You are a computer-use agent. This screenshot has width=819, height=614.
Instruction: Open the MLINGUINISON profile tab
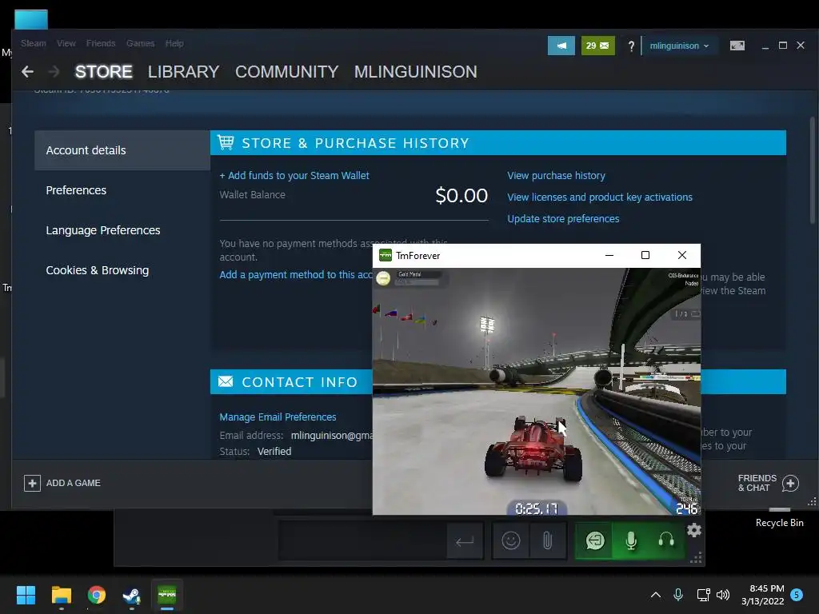click(x=416, y=71)
